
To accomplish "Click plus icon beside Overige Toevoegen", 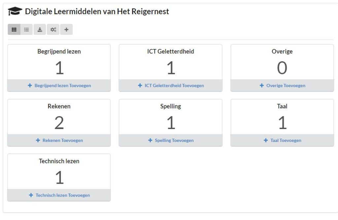I will [x=262, y=85].
